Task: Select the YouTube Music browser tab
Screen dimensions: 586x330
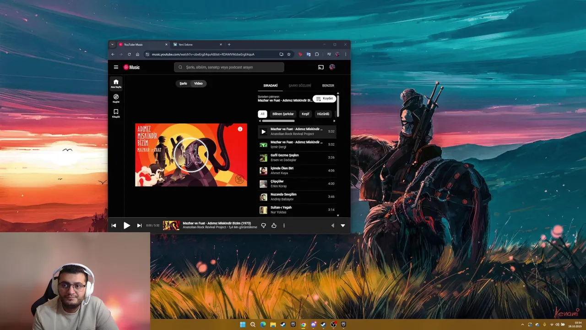Action: [143, 44]
